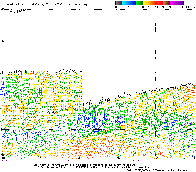
Task: Click the '>50 knots' legend label
Action: pos(188,7)
